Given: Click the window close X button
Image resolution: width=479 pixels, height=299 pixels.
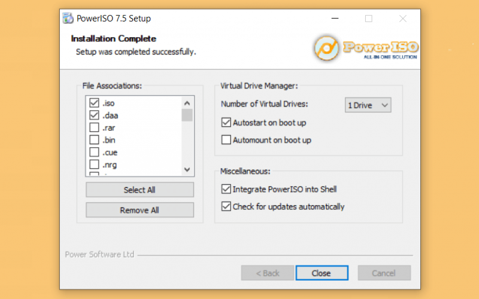Looking at the screenshot, I should pyautogui.click(x=403, y=19).
